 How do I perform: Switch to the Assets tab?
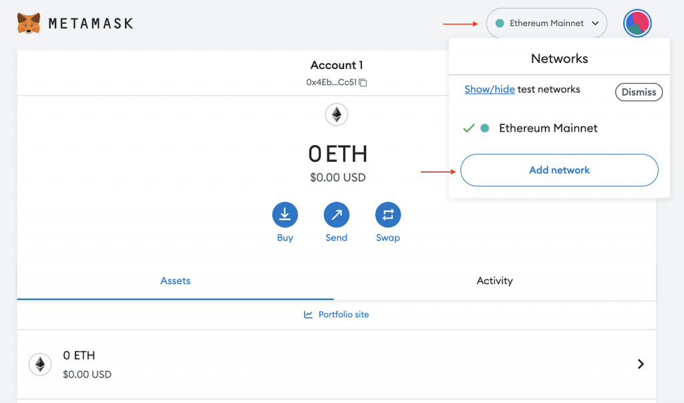coord(176,281)
